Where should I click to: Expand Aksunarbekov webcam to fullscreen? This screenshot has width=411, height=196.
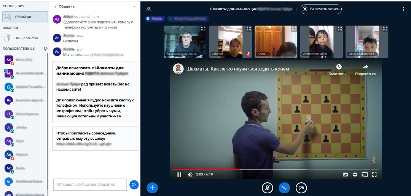coord(203,28)
